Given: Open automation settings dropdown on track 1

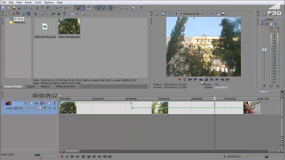Looking at the screenshot, I should coord(45,103).
